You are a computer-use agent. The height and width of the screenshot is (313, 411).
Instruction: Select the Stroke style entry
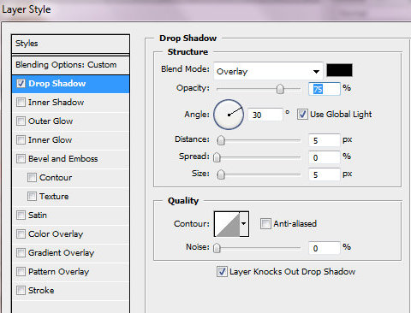coord(70,291)
